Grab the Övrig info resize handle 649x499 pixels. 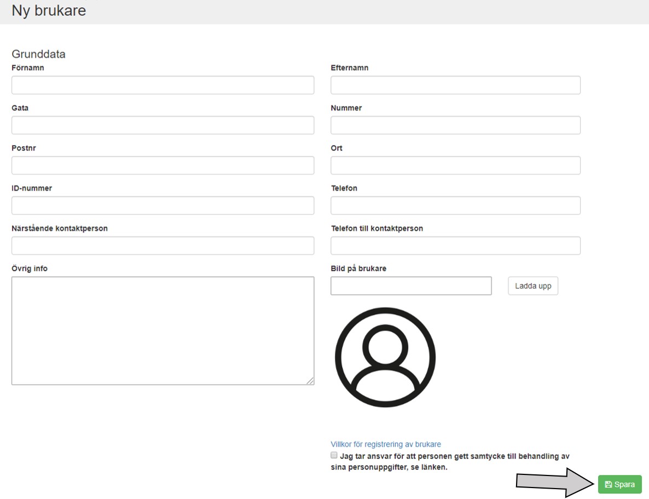(x=310, y=381)
